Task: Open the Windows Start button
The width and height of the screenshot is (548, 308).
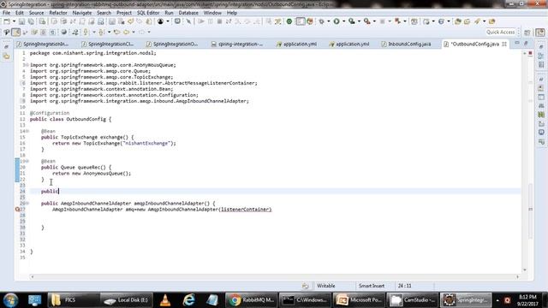Action: point(10,300)
